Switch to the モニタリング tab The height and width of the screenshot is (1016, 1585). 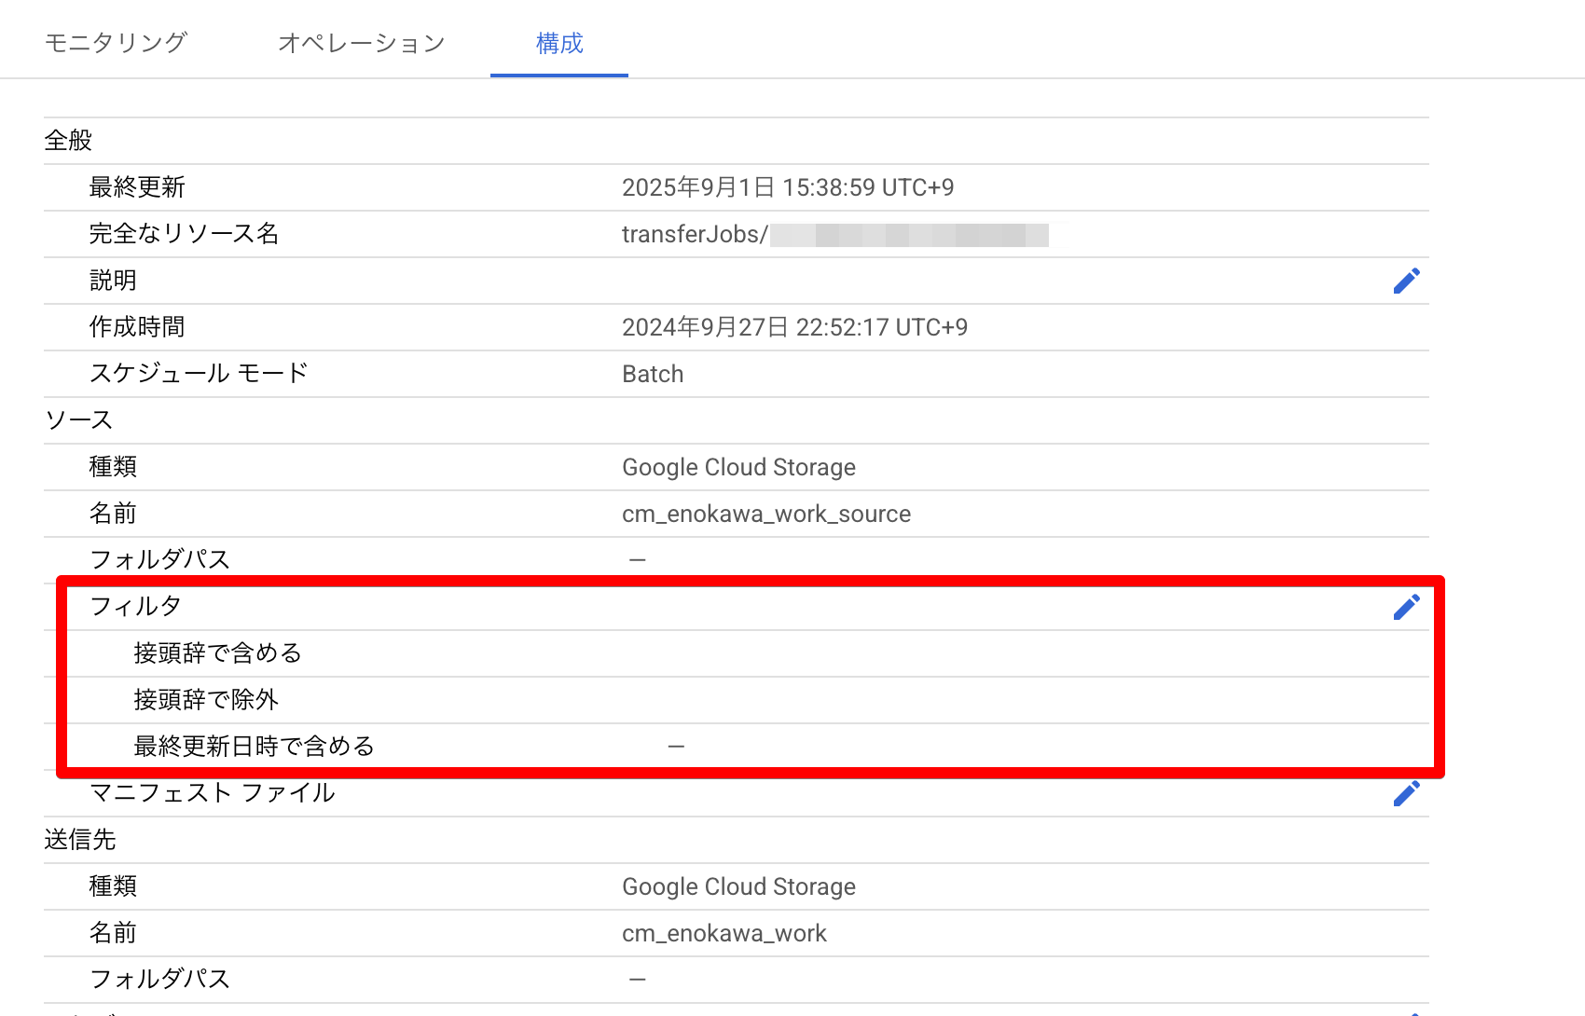117,43
